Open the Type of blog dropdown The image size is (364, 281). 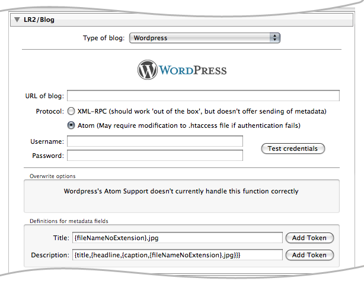204,38
